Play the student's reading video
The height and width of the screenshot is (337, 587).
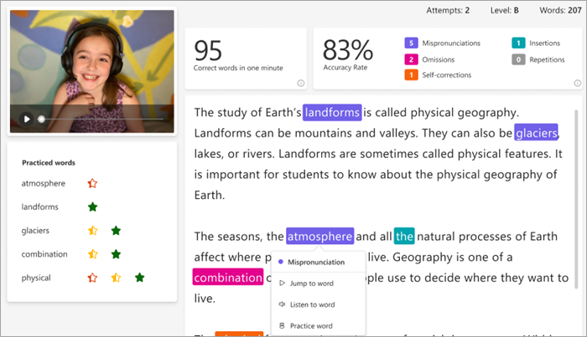26,119
